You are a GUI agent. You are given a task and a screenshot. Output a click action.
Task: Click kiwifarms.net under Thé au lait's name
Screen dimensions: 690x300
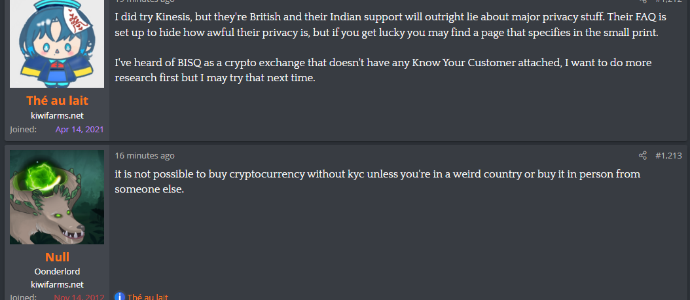pyautogui.click(x=57, y=115)
